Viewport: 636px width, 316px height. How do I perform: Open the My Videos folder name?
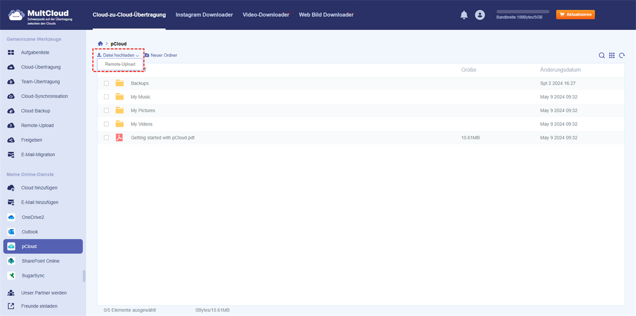[142, 124]
